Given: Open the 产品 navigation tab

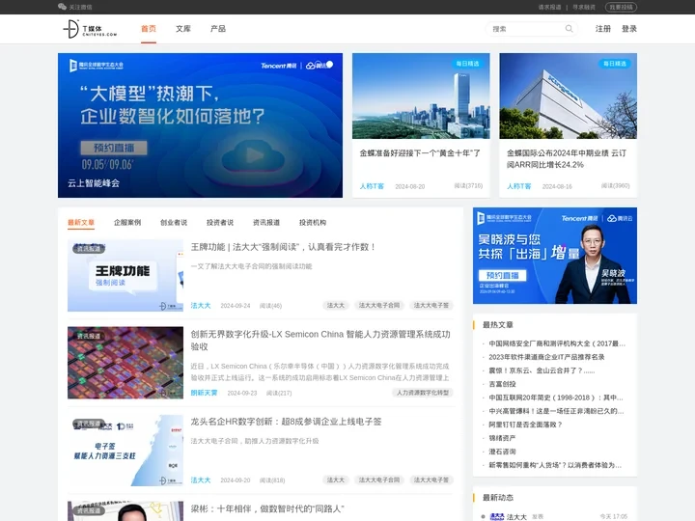Looking at the screenshot, I should (x=217, y=29).
